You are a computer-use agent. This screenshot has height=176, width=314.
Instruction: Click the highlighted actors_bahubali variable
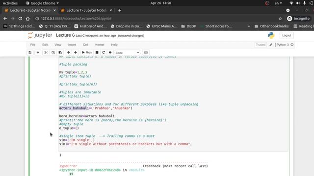click(74, 108)
